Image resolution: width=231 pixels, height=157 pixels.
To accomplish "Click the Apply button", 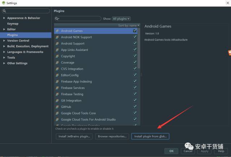I will 205,151.
